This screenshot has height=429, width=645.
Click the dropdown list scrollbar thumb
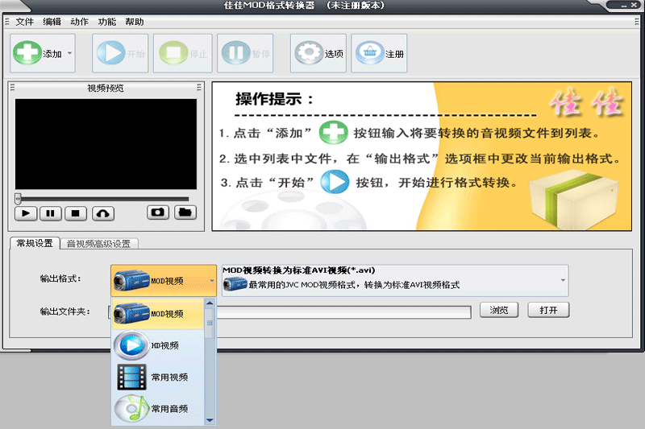click(x=210, y=323)
